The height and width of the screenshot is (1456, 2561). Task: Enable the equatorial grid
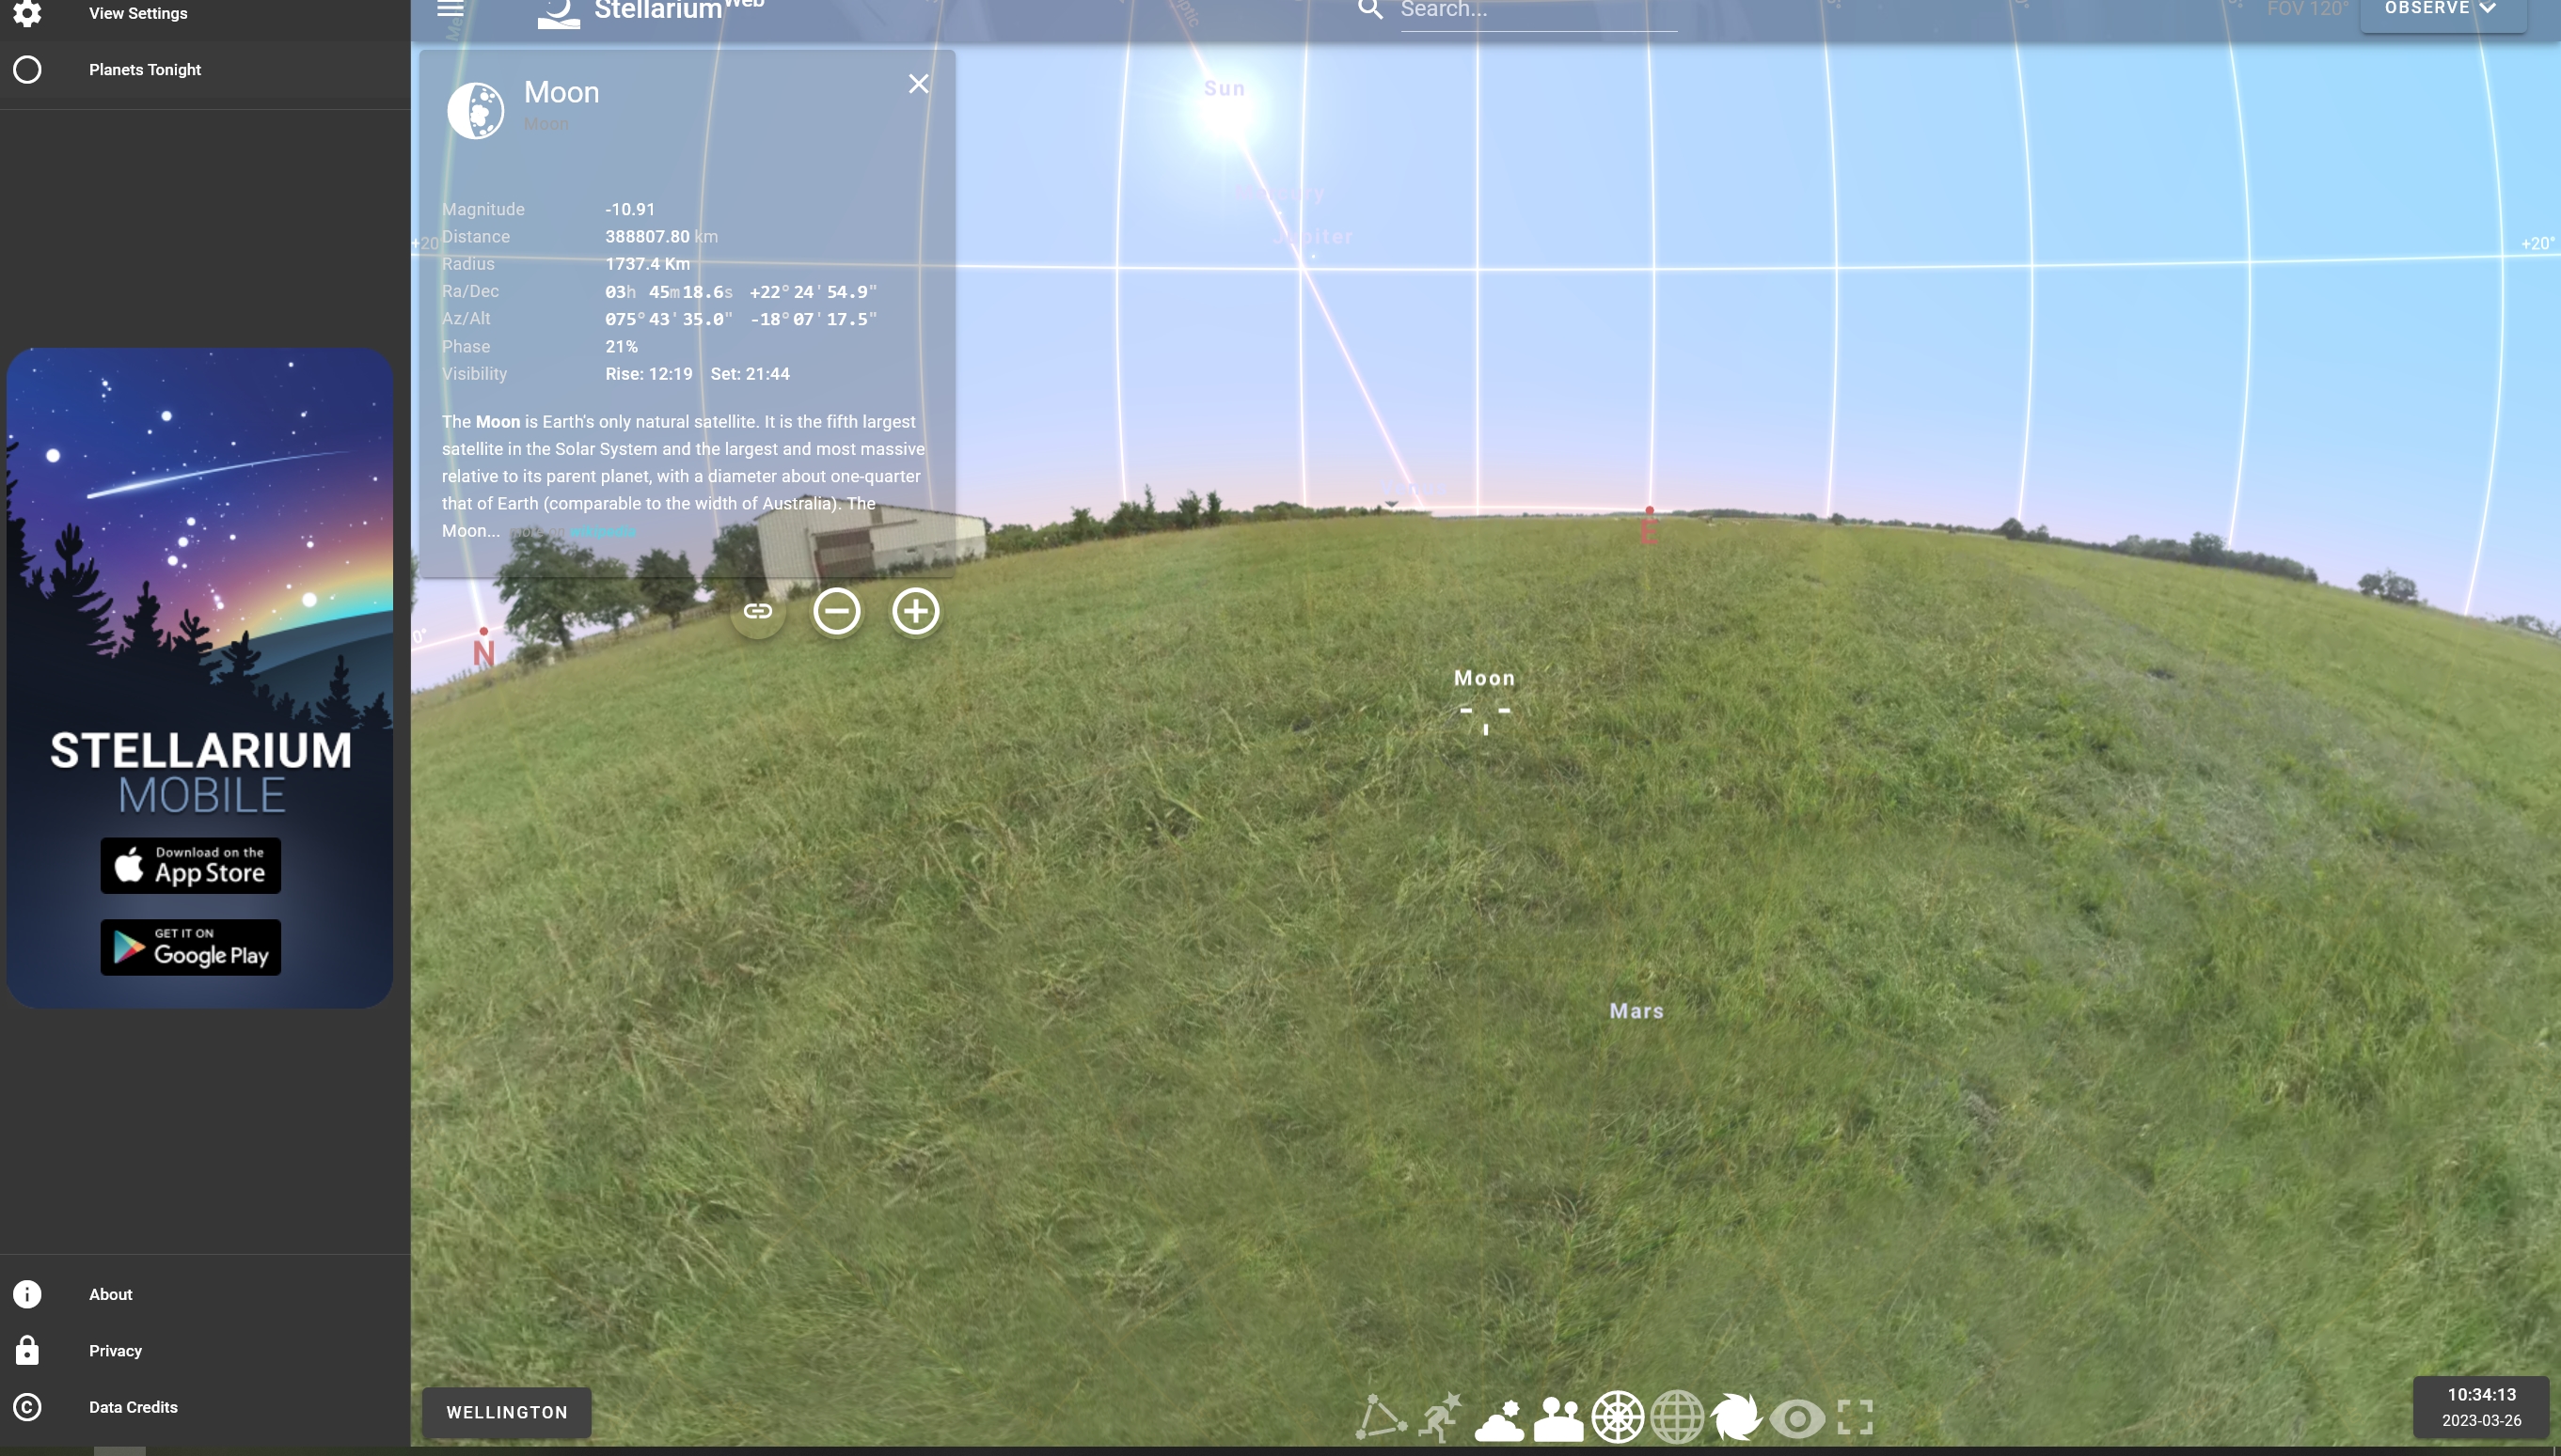pos(1677,1417)
